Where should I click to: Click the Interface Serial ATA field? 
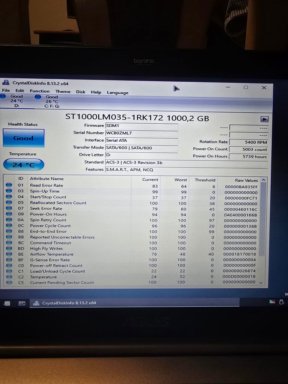click(x=142, y=140)
